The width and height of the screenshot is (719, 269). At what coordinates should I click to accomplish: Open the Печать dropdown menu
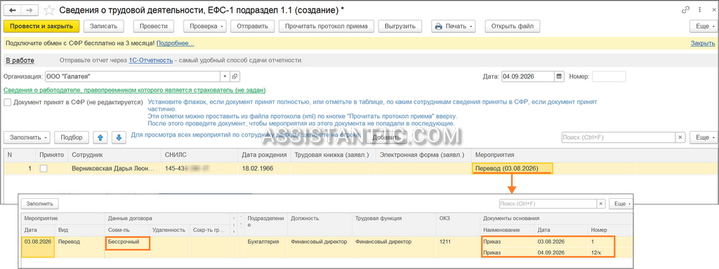tap(454, 26)
